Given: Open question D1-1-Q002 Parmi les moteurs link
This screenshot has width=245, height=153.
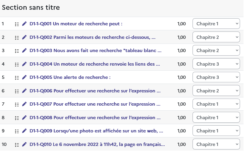Looking at the screenshot, I should tap(93, 37).
